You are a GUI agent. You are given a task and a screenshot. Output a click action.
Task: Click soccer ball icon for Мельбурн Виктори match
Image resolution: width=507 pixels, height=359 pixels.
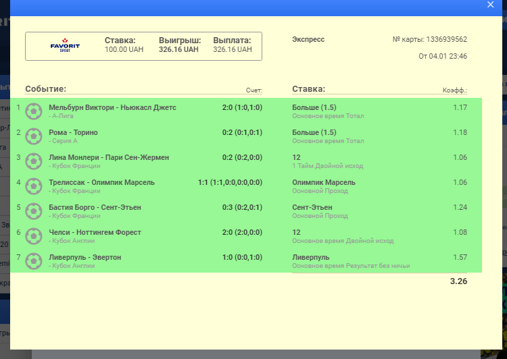click(x=34, y=111)
